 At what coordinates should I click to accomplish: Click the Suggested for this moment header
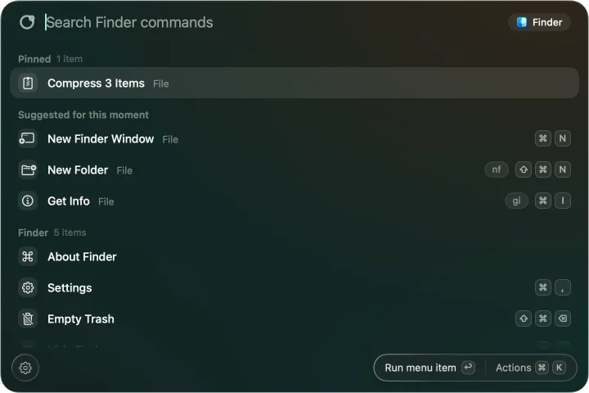tap(83, 115)
